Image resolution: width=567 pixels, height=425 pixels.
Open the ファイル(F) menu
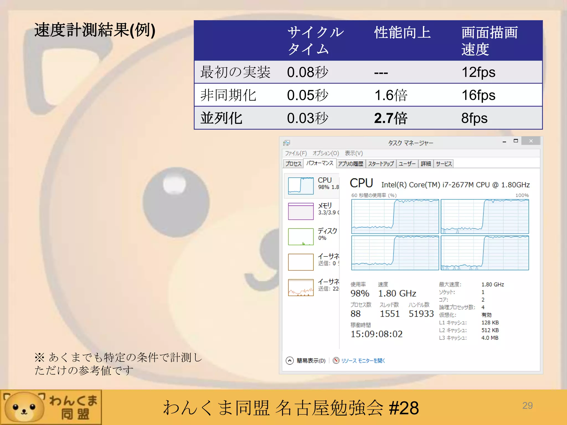pos(296,153)
